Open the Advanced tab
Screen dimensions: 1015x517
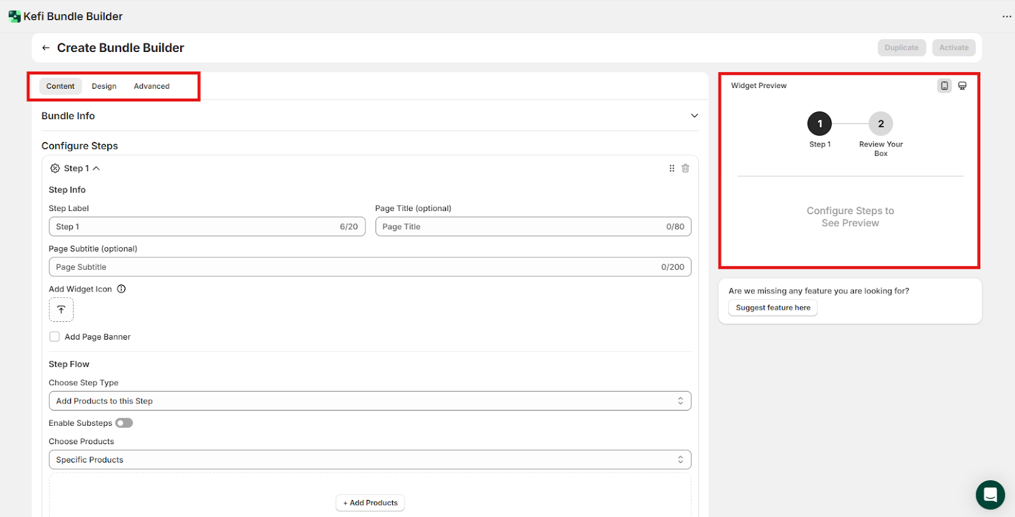click(x=152, y=86)
